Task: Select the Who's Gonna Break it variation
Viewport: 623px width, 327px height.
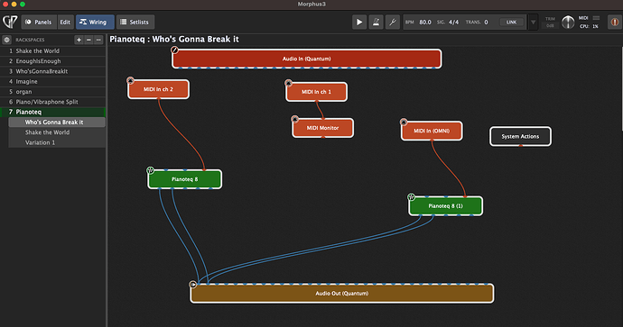Action: pos(57,123)
